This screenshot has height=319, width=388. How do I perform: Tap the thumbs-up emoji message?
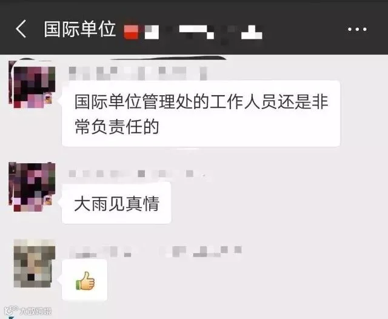point(85,280)
